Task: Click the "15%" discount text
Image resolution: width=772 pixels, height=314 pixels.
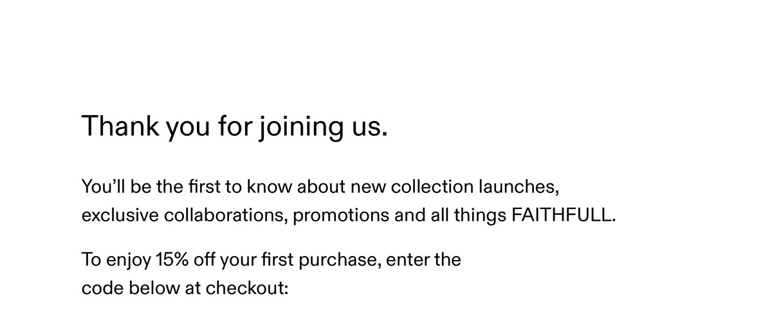Action: [x=170, y=261]
